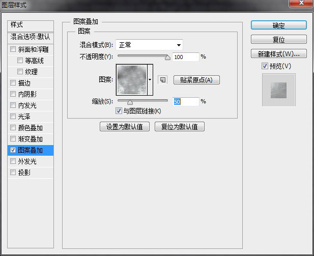Enable 颜色叠加 checkbox
Image resolution: width=314 pixels, height=256 pixels.
13,128
